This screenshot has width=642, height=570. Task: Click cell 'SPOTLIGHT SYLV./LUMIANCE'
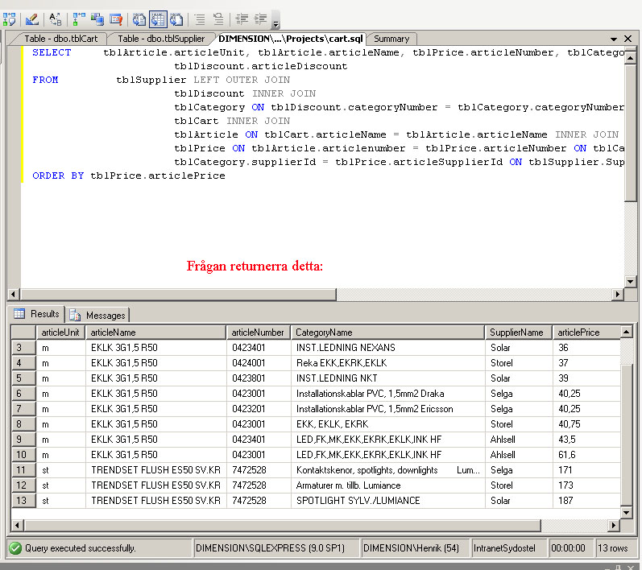pyautogui.click(x=387, y=501)
